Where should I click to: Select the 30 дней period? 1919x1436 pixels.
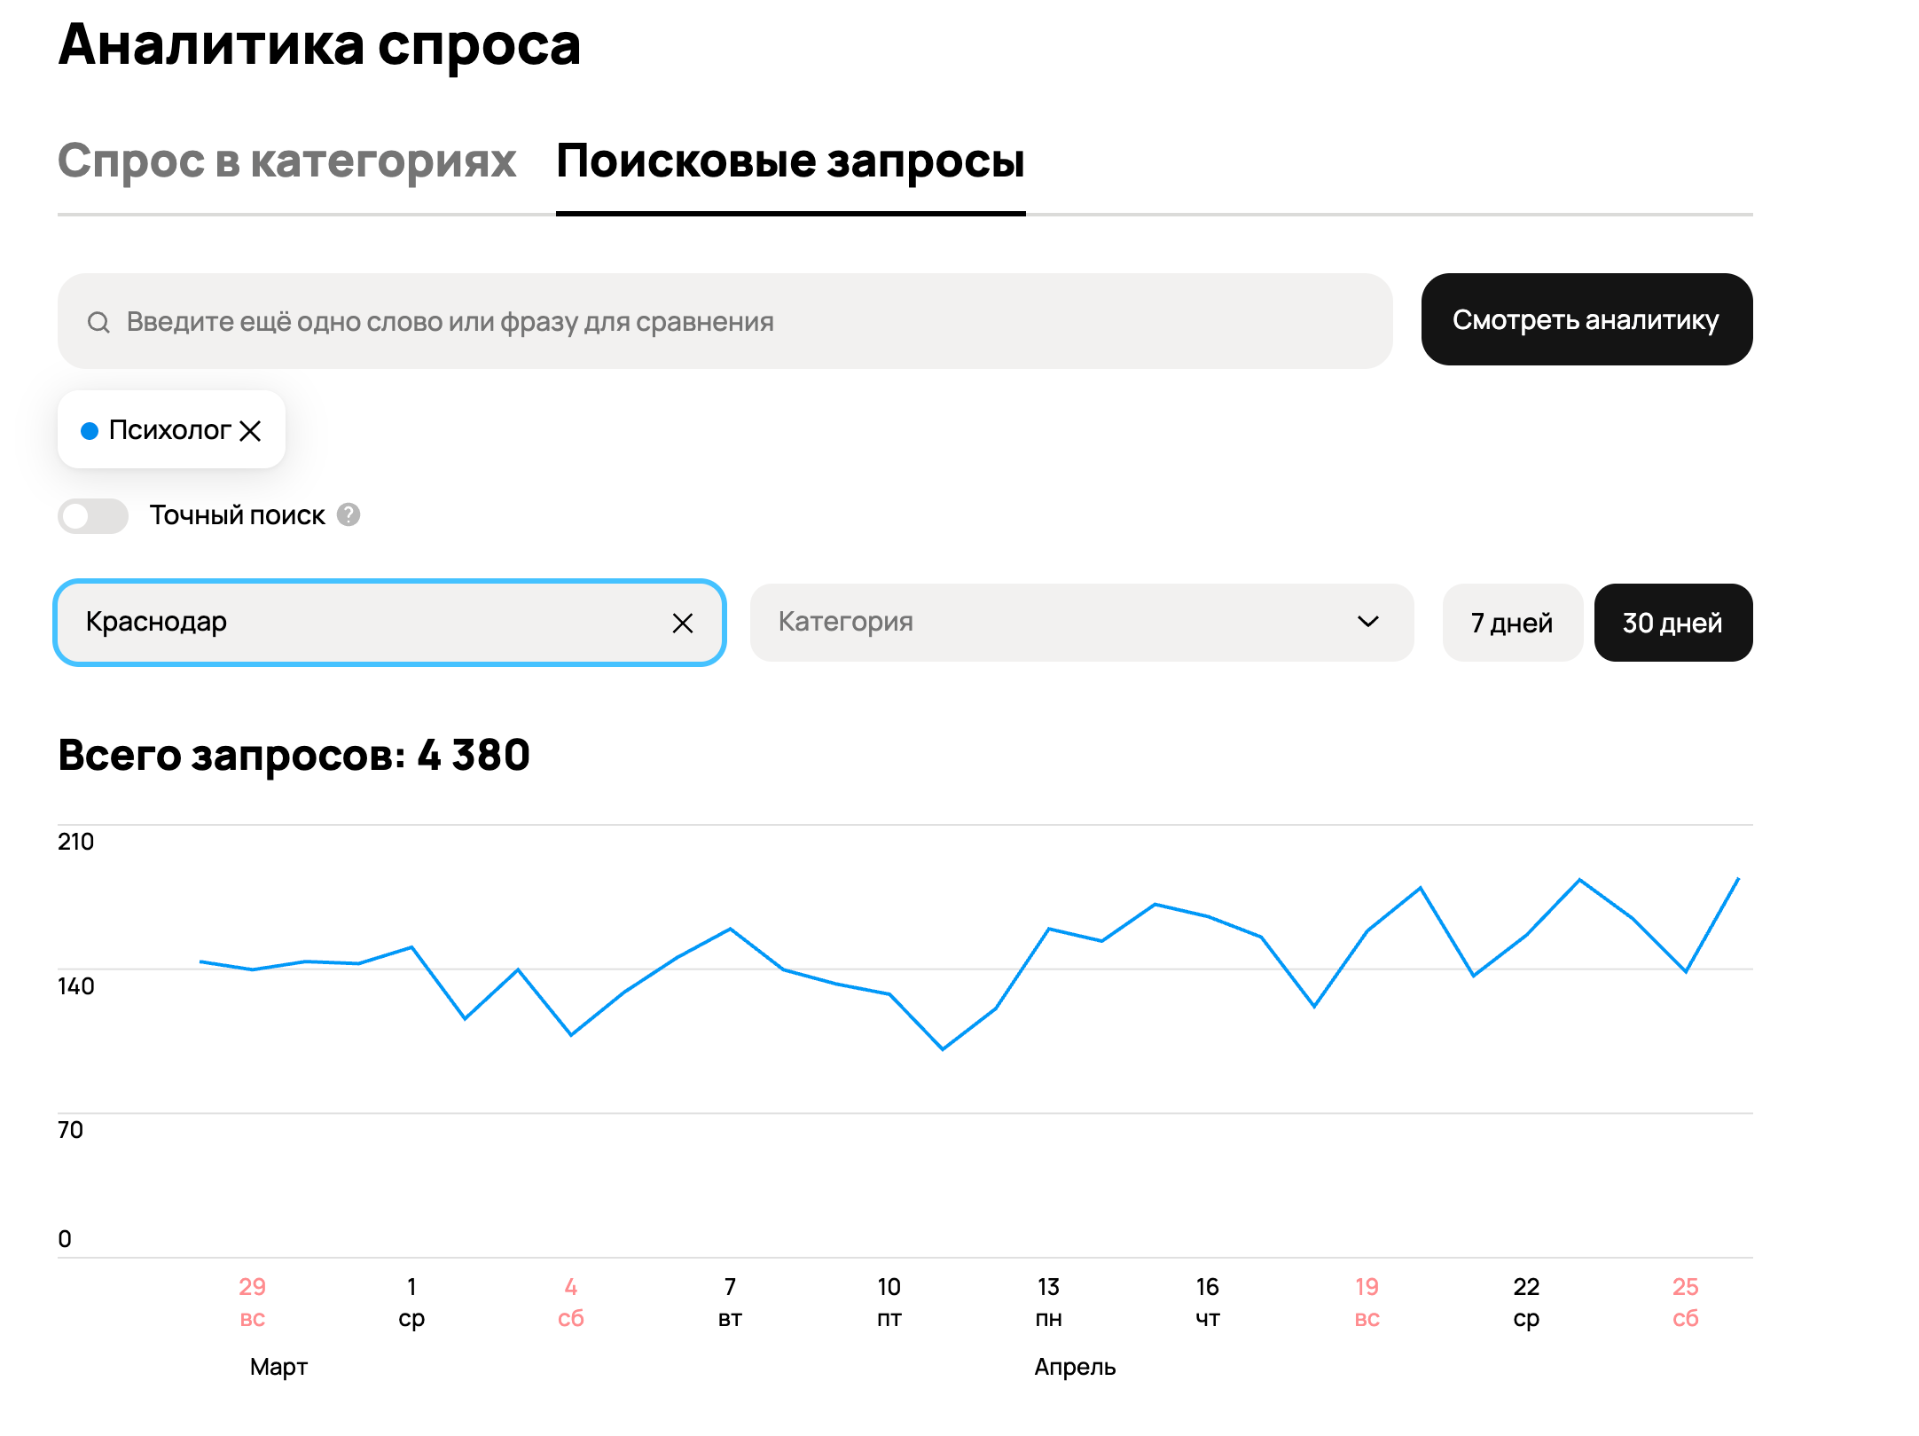tap(1672, 623)
